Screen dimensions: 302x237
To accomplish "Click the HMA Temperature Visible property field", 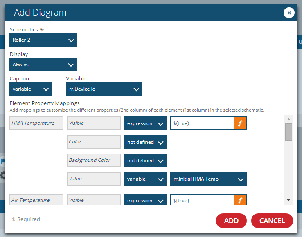I will pyautogui.click(x=94, y=123).
